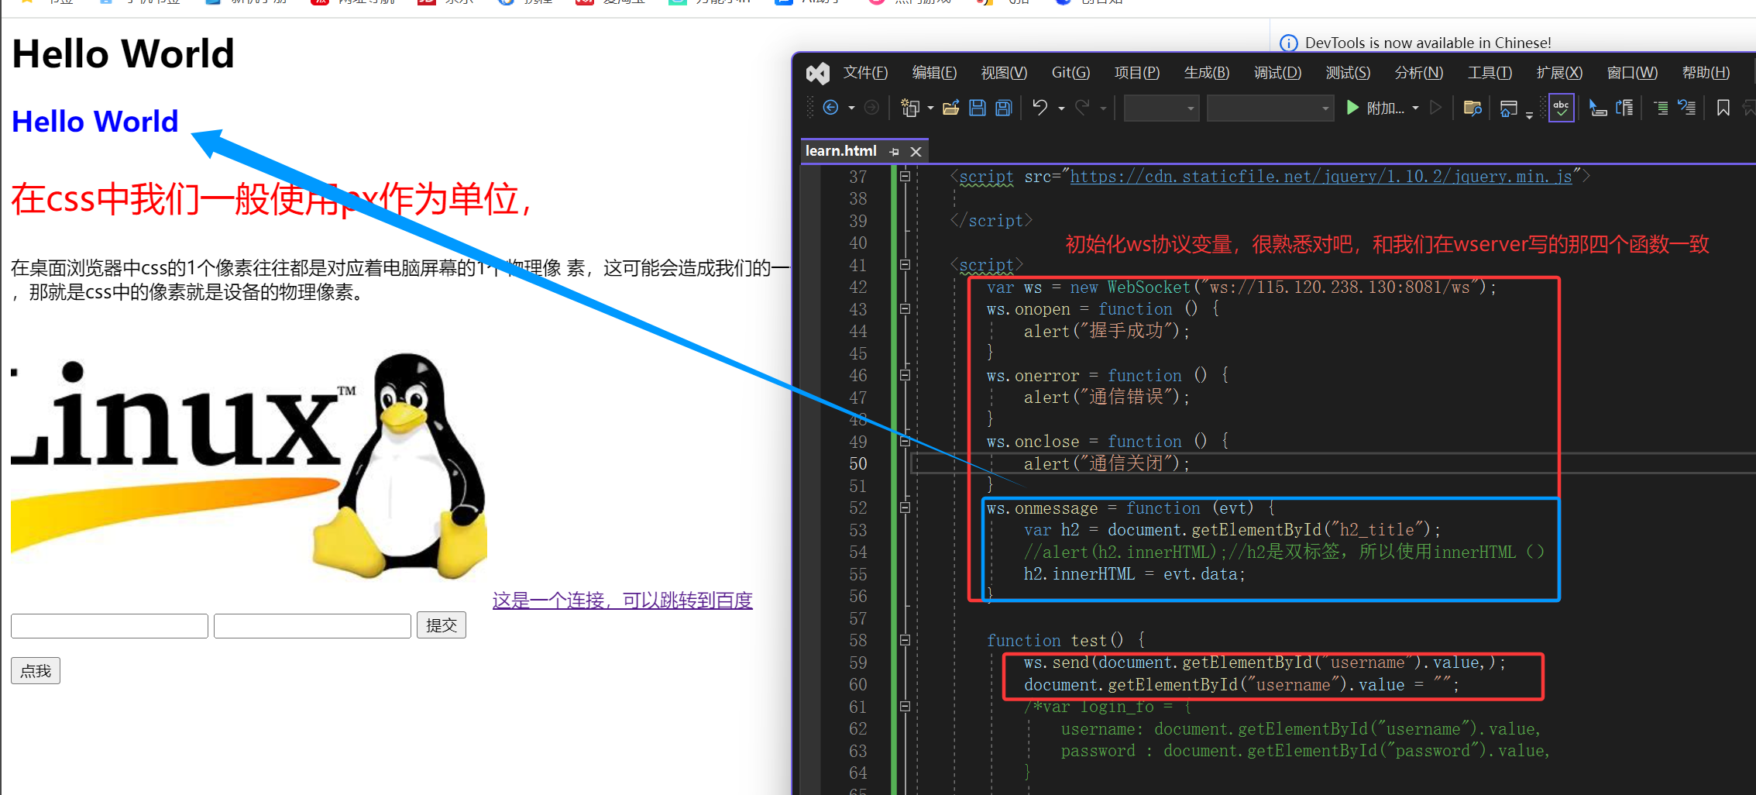Image resolution: width=1756 pixels, height=795 pixels.
Task: Open the 扩展(X) menu
Action: click(1559, 73)
